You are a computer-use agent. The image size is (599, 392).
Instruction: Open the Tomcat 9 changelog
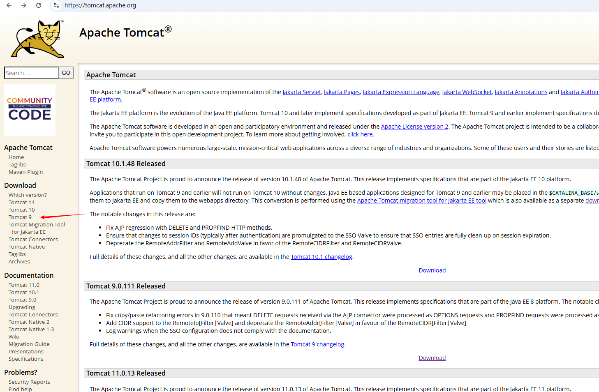point(317,344)
